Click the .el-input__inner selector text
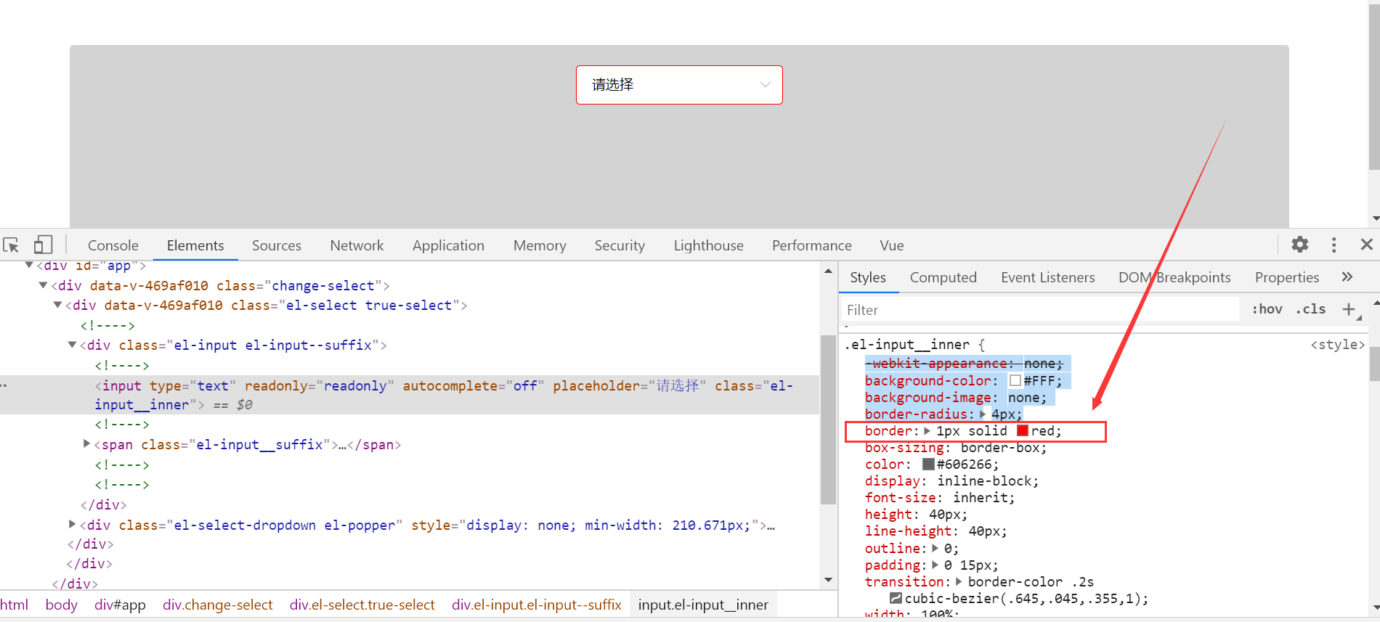This screenshot has height=622, width=1380. 906,345
